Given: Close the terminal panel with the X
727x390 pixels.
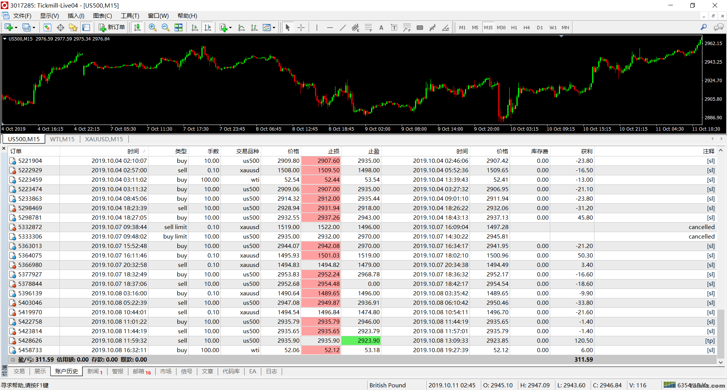Looking at the screenshot, I should click(4, 149).
